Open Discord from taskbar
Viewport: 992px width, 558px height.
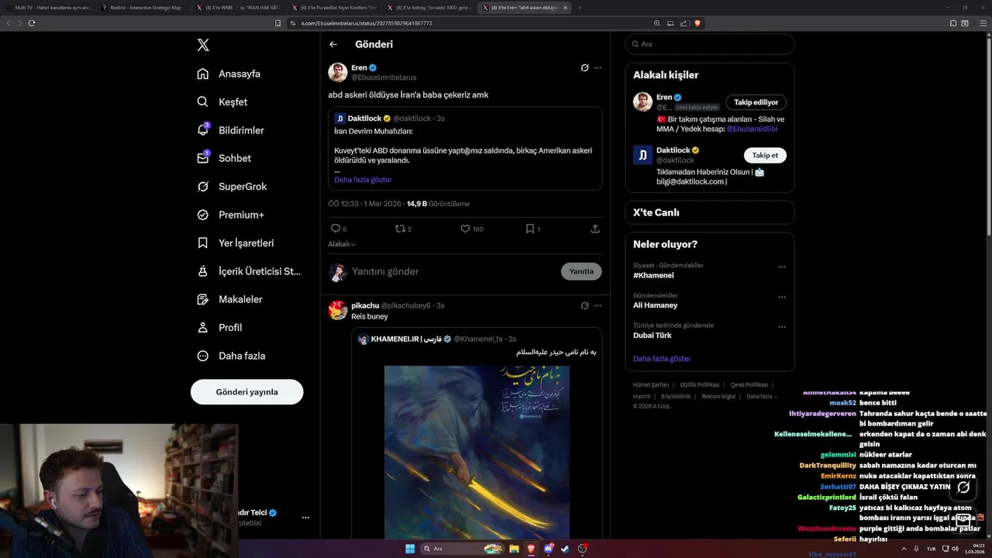549,549
